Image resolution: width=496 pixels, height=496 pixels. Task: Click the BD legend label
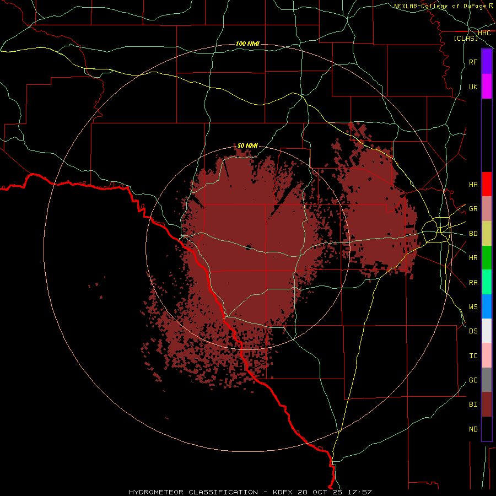tap(473, 234)
